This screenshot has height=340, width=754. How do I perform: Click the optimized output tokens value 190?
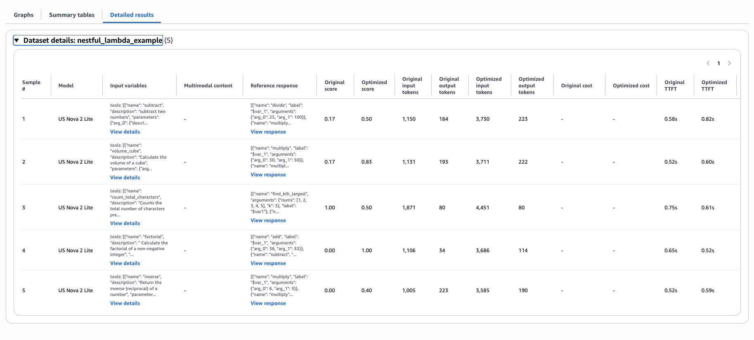(x=523, y=291)
